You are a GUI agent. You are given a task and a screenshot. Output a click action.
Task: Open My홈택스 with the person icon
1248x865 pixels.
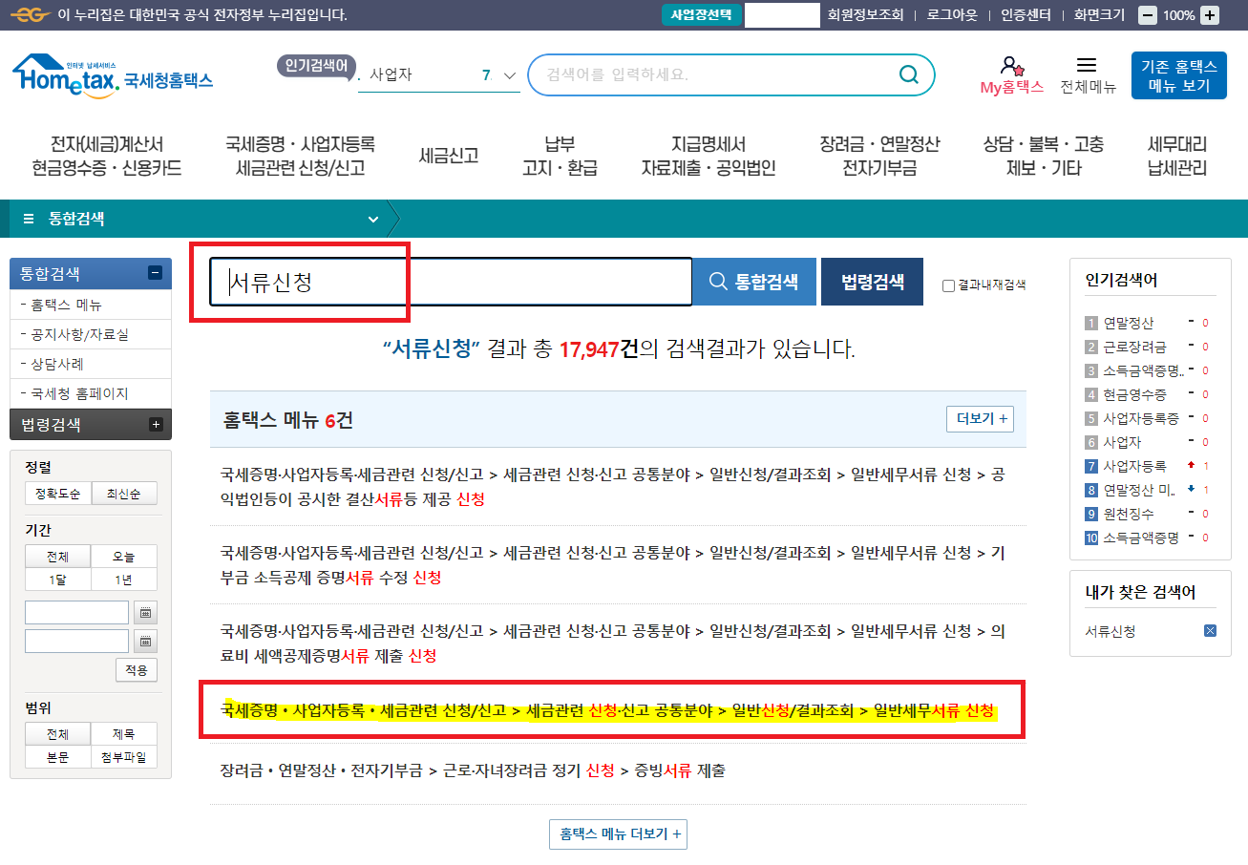pyautogui.click(x=1010, y=67)
